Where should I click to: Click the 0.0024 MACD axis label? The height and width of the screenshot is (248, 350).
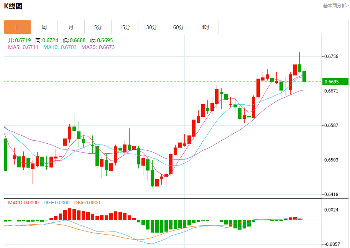tap(331, 210)
